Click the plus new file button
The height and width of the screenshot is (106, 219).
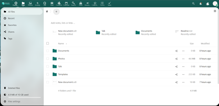coord(56,11)
